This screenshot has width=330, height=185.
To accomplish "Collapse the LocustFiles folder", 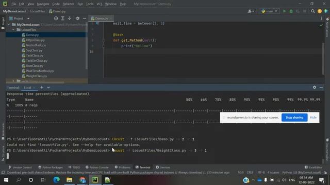I will [x=13, y=30].
